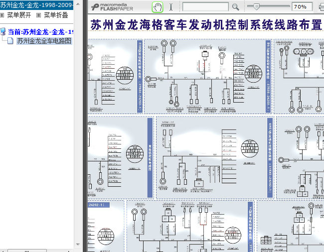The width and height of the screenshot is (324, 252).
Task: Click the 70% zoom percentage field
Action: point(302,7)
